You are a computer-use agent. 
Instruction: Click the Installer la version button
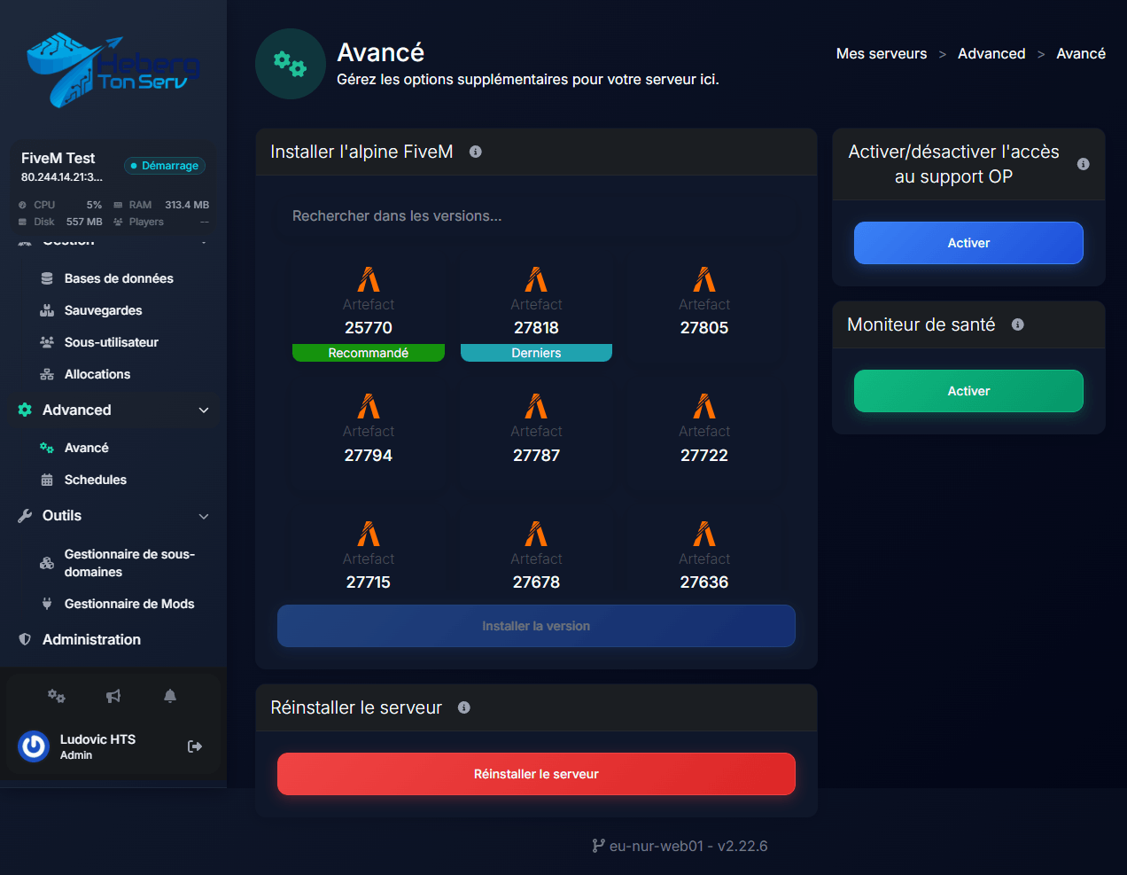point(536,626)
